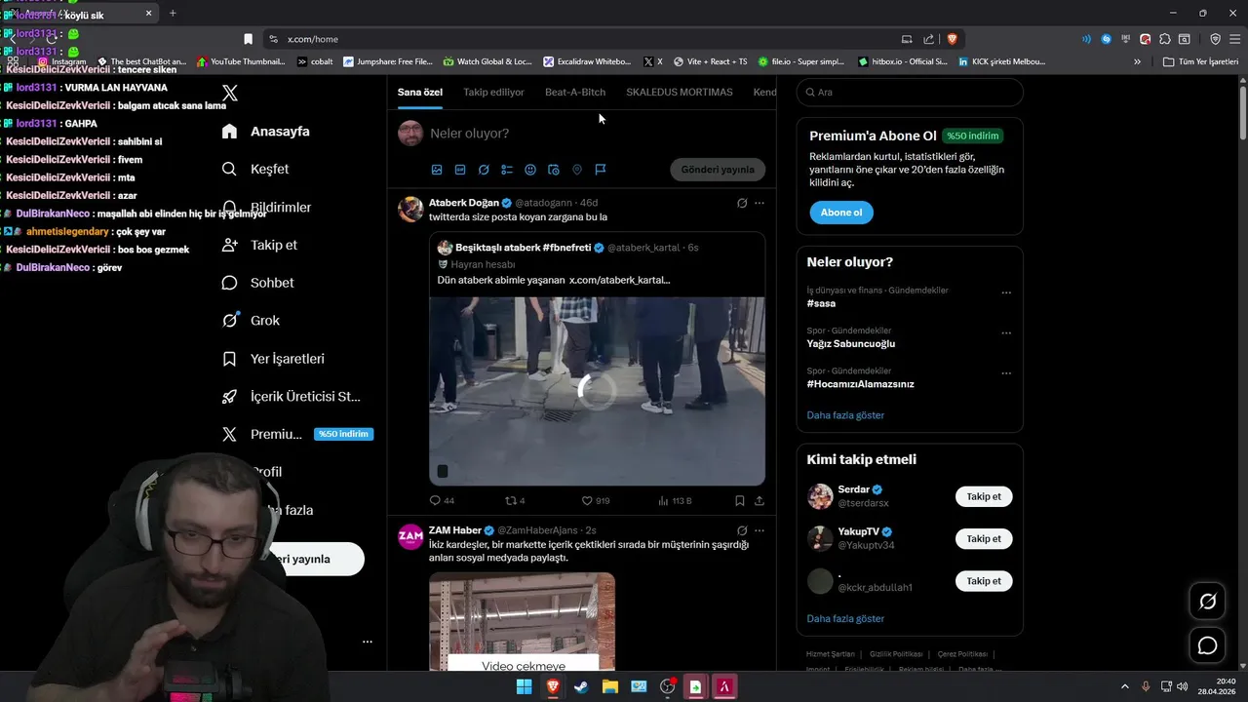
Task: Add media image to post
Action: tap(437, 170)
